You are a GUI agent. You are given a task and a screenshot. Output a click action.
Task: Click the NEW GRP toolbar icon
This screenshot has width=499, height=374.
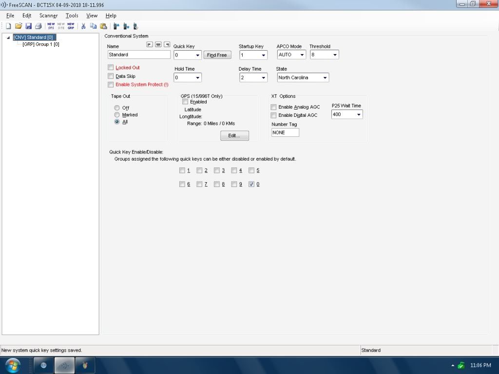(x=71, y=26)
